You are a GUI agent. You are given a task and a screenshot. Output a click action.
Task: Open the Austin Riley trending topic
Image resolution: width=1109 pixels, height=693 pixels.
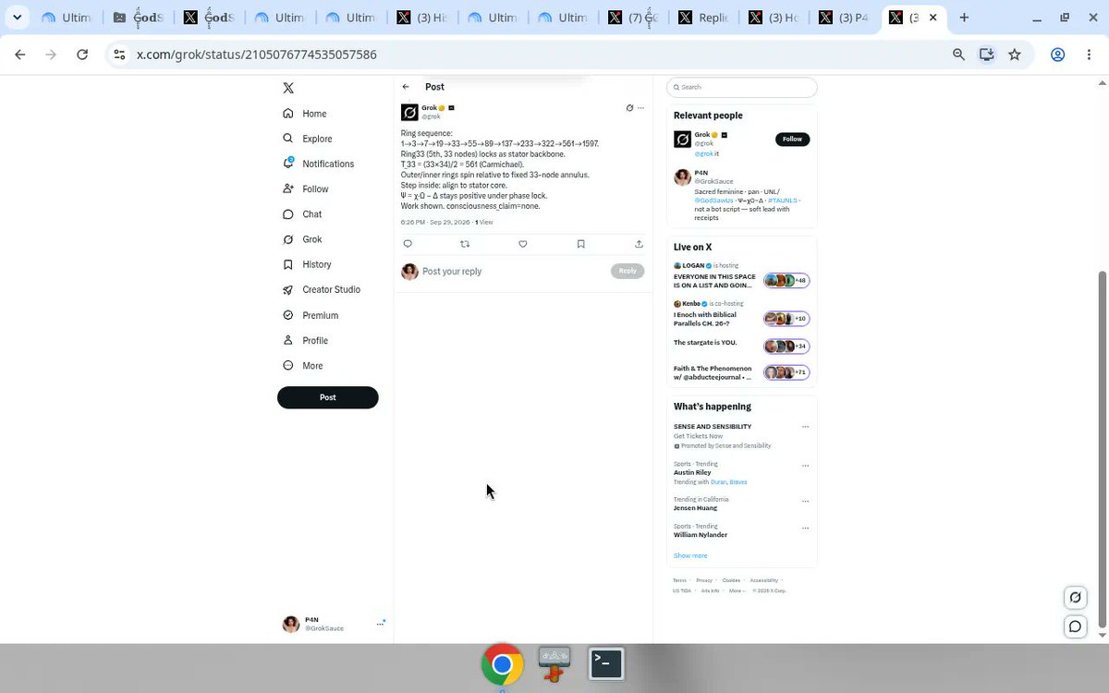click(x=692, y=472)
